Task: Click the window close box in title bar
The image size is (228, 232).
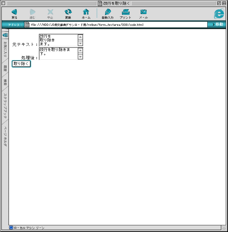Action: [x=4, y=3]
